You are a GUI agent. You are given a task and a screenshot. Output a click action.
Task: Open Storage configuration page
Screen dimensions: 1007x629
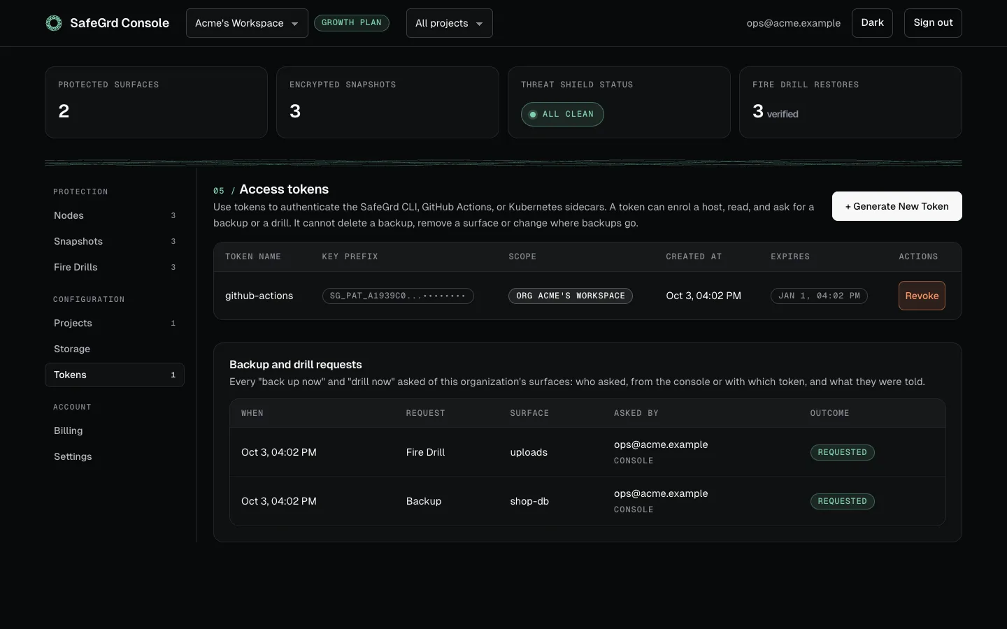tap(115, 349)
